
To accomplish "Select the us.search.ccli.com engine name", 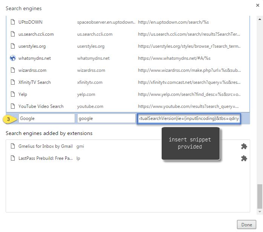I will pyautogui.click(x=36, y=34).
